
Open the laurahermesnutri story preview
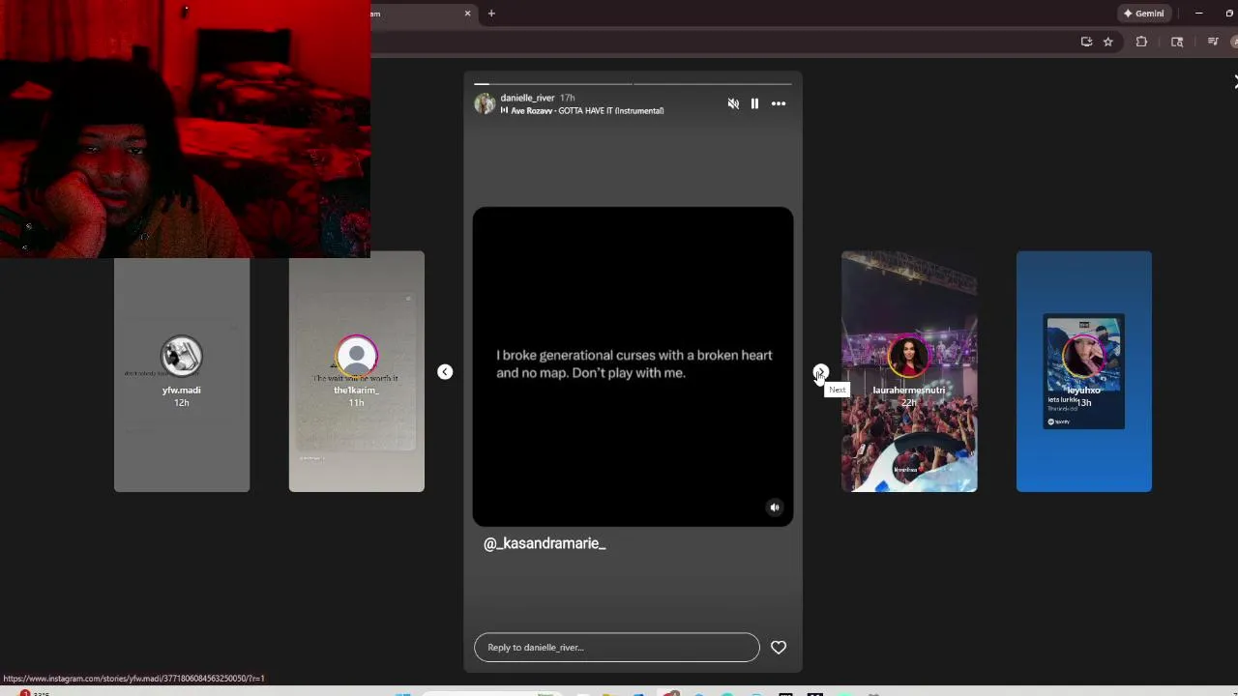909,372
